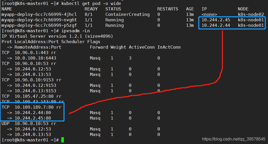Image resolution: width=268 pixels, height=144 pixels.
Task: Click the blog.csdn.net watermark URL
Action: [x=233, y=139]
